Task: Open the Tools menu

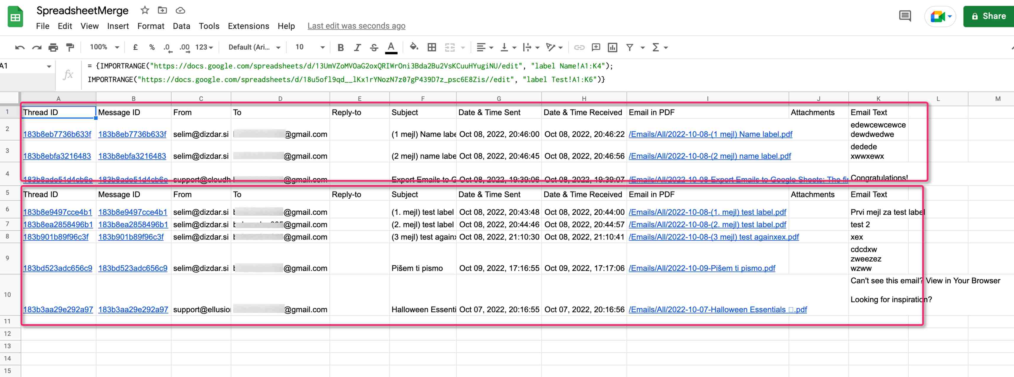Action: pyautogui.click(x=209, y=26)
